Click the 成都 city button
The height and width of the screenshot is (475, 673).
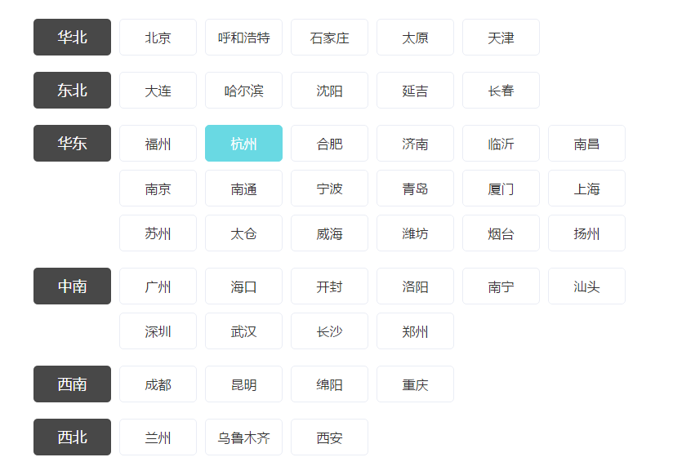158,384
